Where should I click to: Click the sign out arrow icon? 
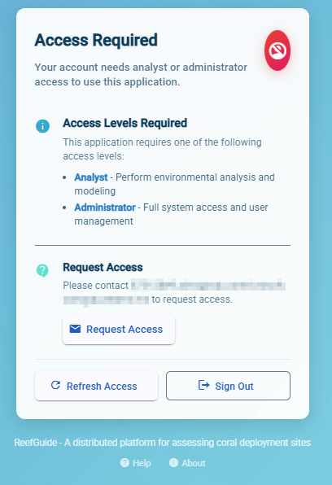204,385
